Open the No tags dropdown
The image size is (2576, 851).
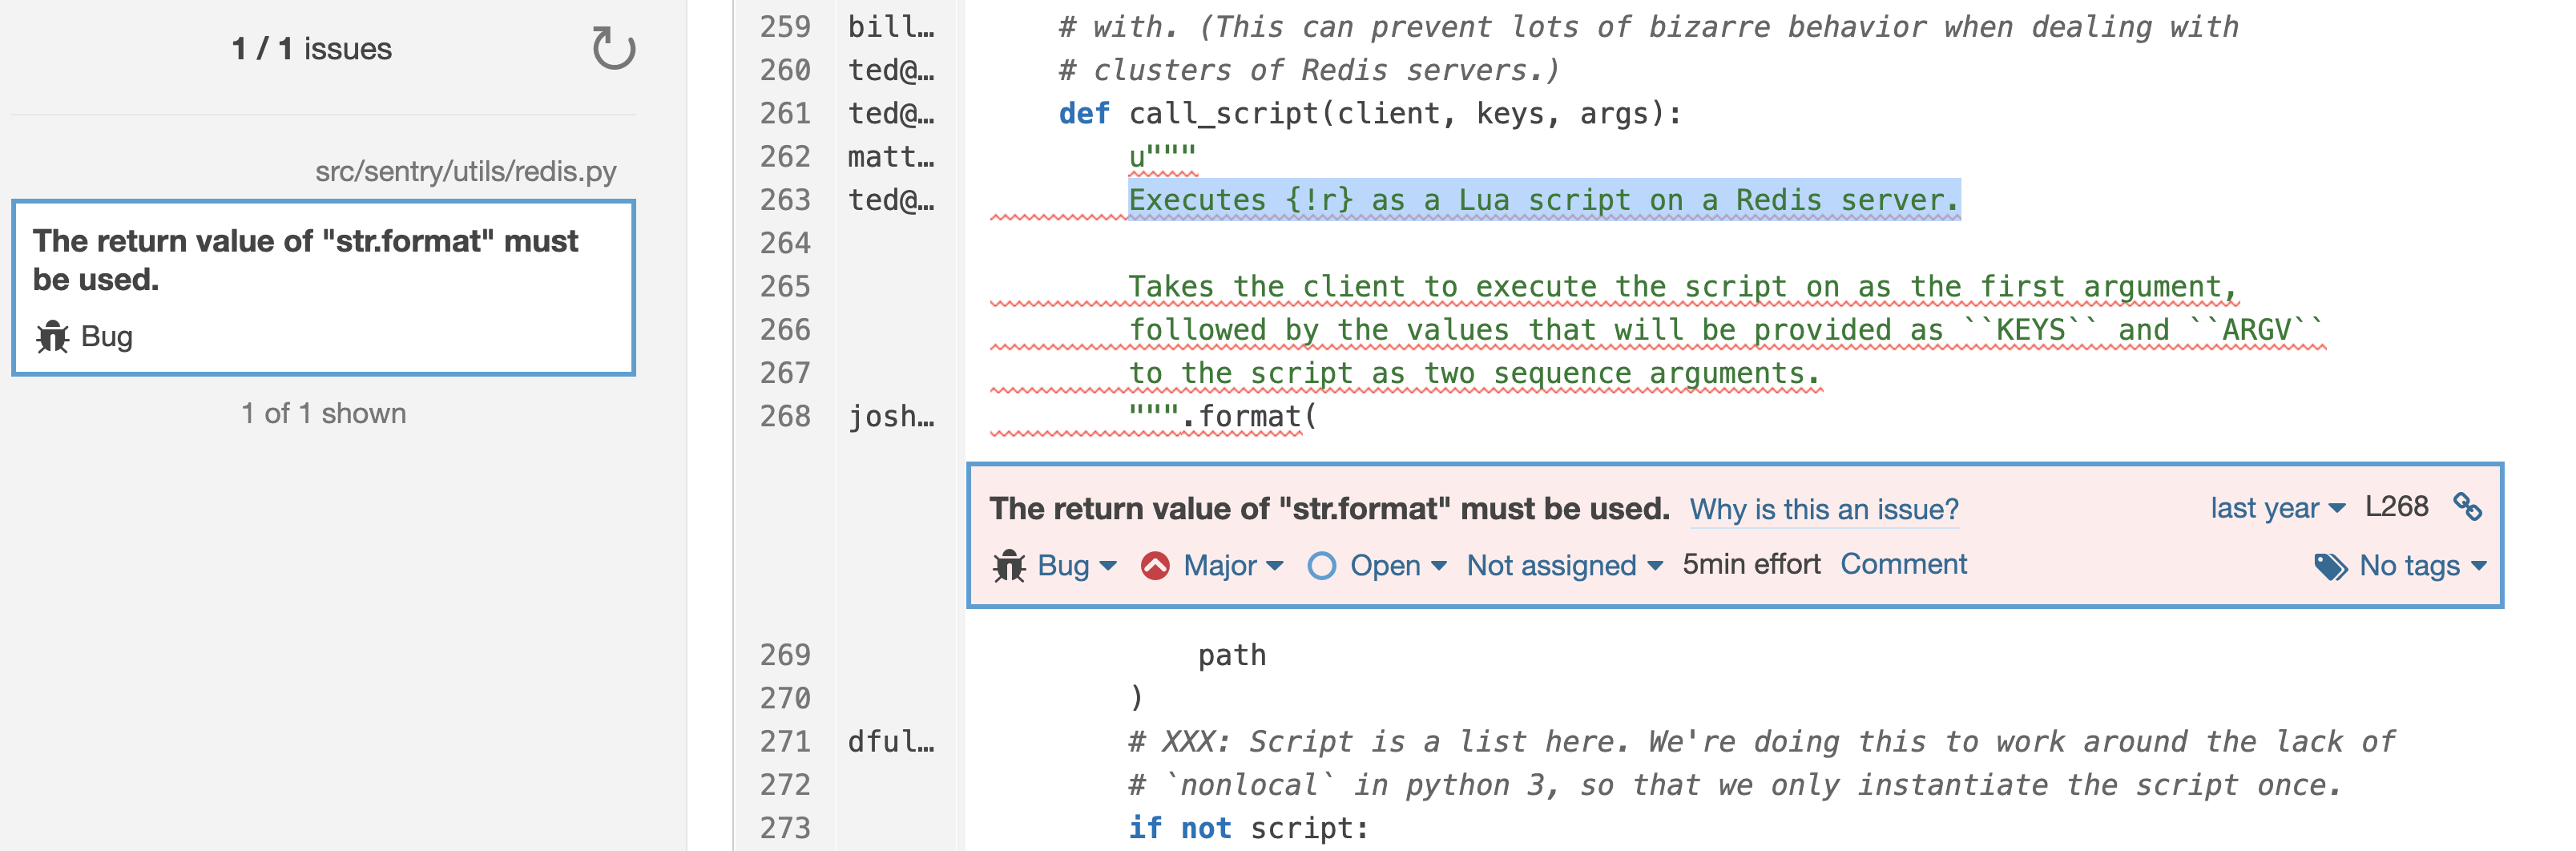(x=2422, y=566)
